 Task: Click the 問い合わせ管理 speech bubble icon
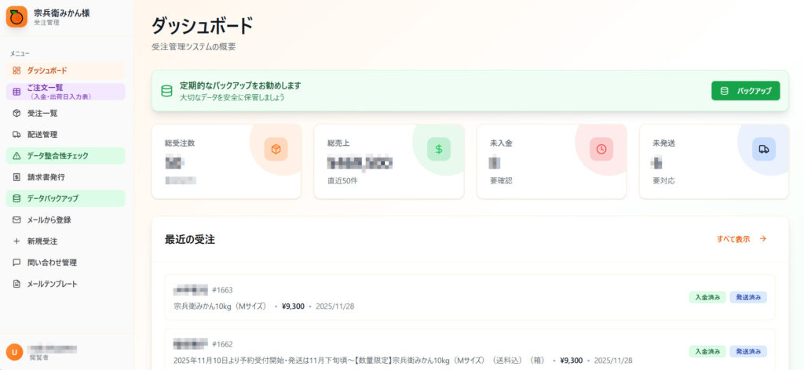[16, 263]
